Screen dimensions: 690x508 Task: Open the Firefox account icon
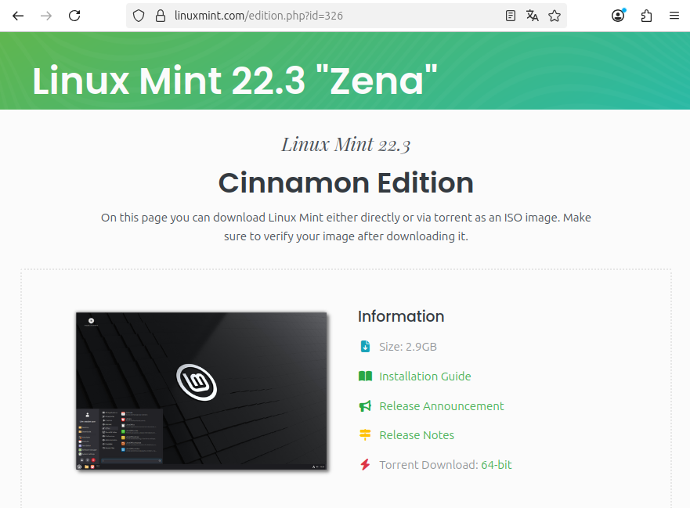pos(618,16)
